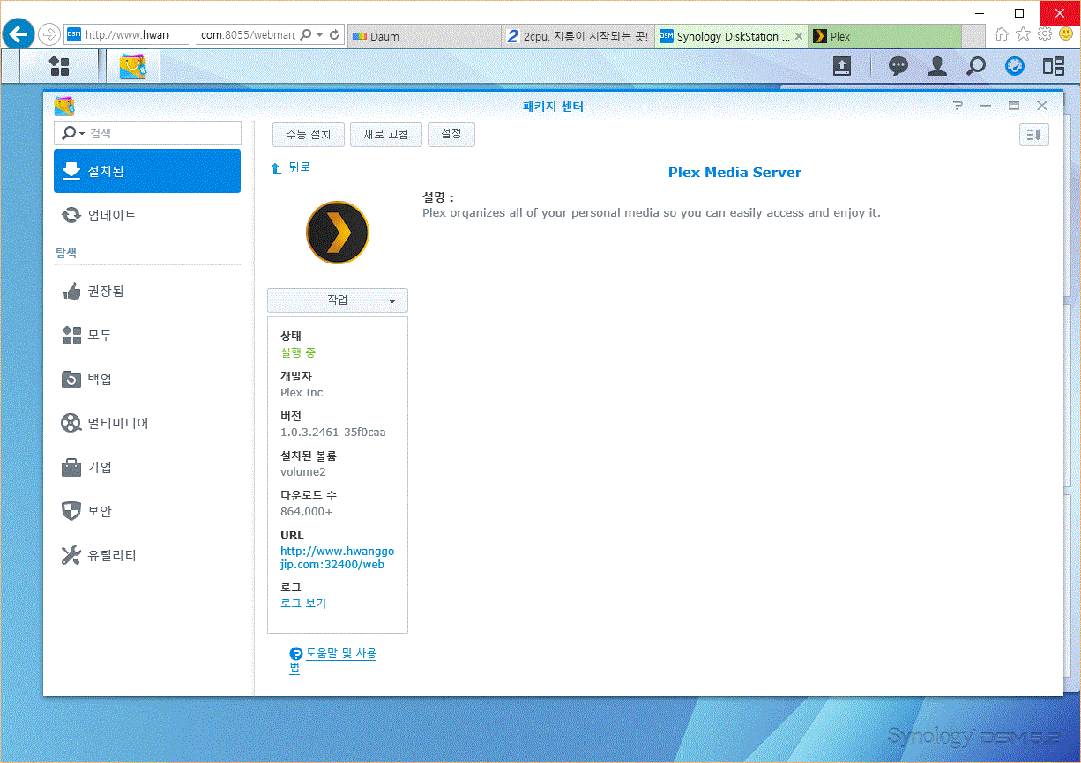Click Plex Inc developer text
This screenshot has width=1081, height=763.
[302, 393]
